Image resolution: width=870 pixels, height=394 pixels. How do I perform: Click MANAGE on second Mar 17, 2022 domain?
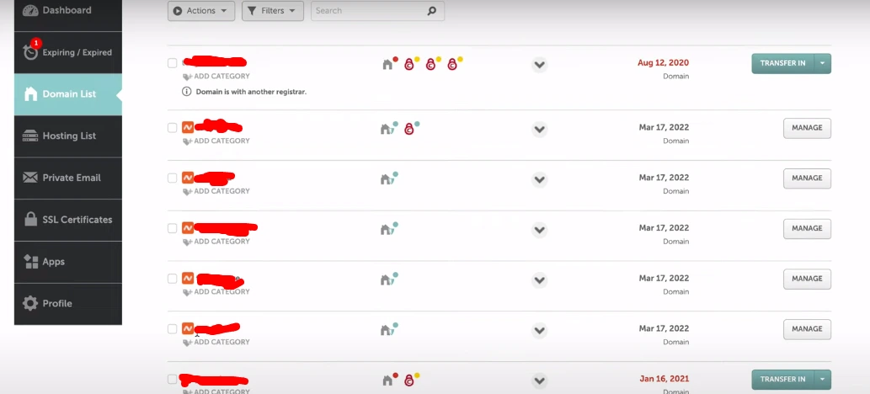[807, 178]
